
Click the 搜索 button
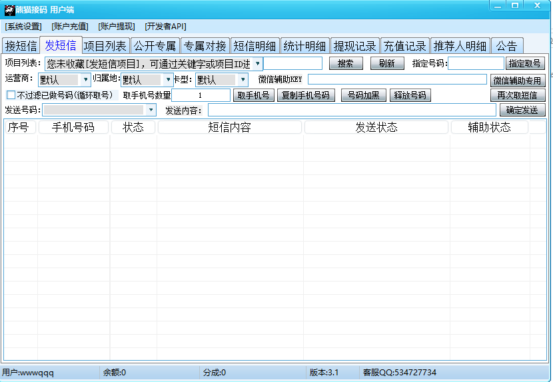[346, 63]
